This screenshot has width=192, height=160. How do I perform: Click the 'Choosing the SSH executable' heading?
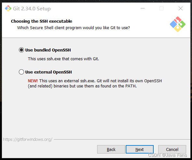coord(42,21)
